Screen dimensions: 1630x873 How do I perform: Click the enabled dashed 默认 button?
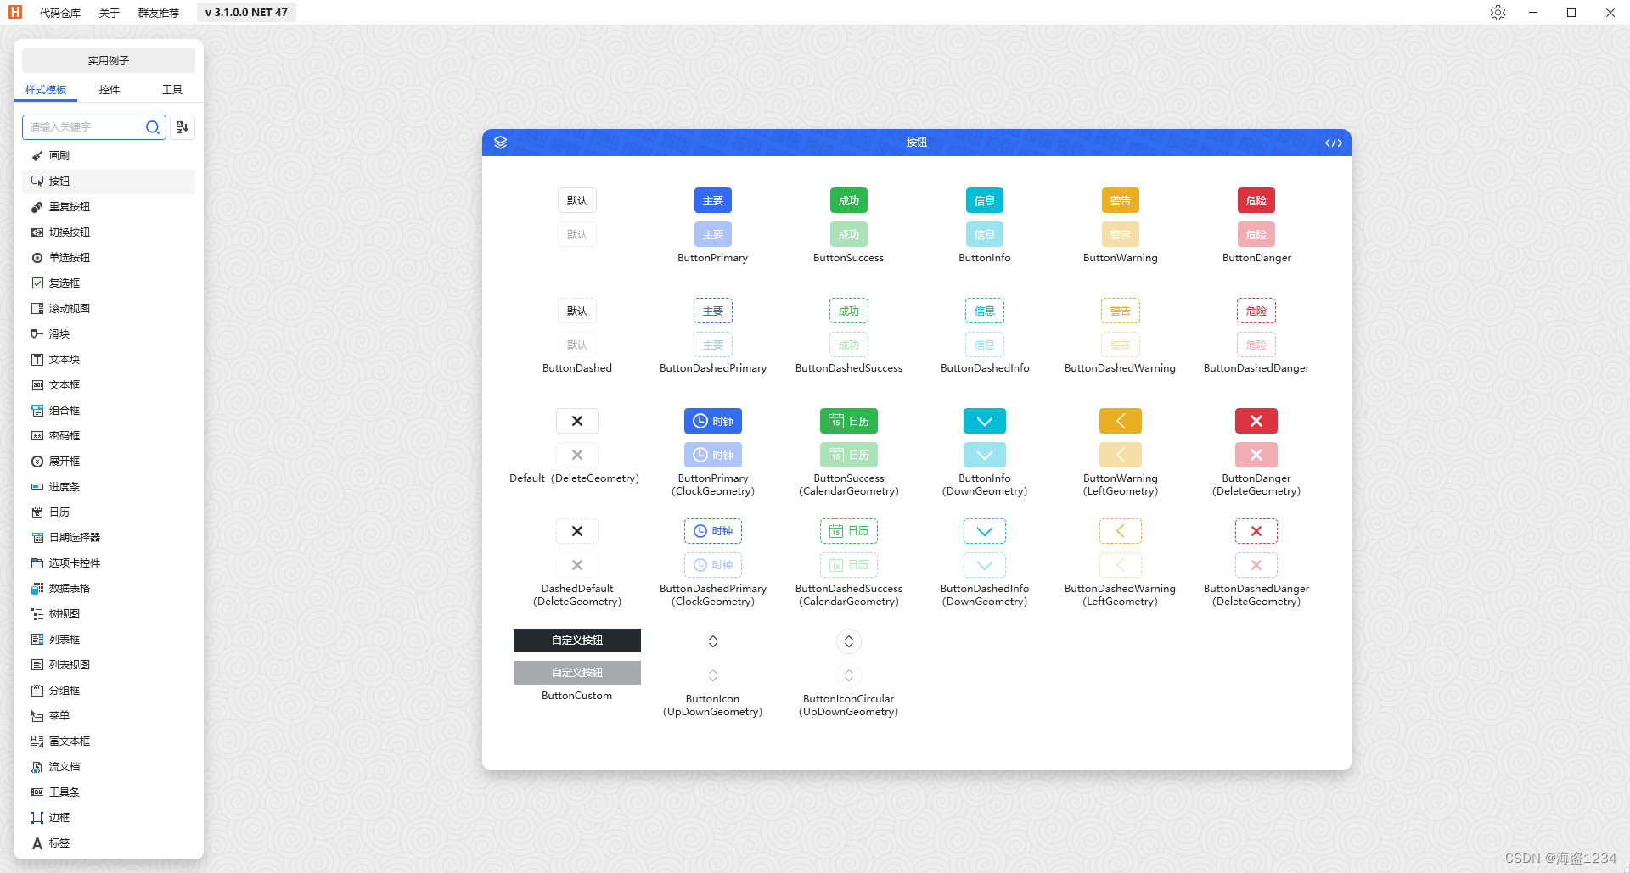(x=577, y=311)
